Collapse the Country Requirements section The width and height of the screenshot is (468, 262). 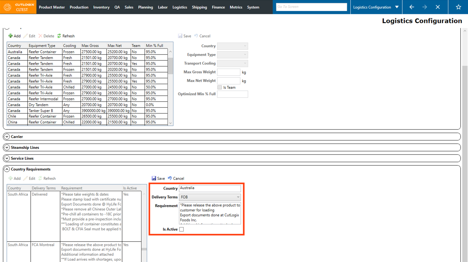(7, 169)
